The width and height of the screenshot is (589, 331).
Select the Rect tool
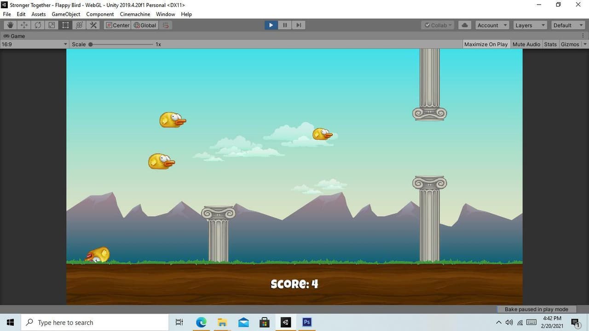point(65,25)
